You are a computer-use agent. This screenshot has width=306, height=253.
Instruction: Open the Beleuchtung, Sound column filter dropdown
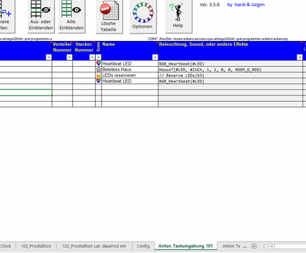coord(300,57)
